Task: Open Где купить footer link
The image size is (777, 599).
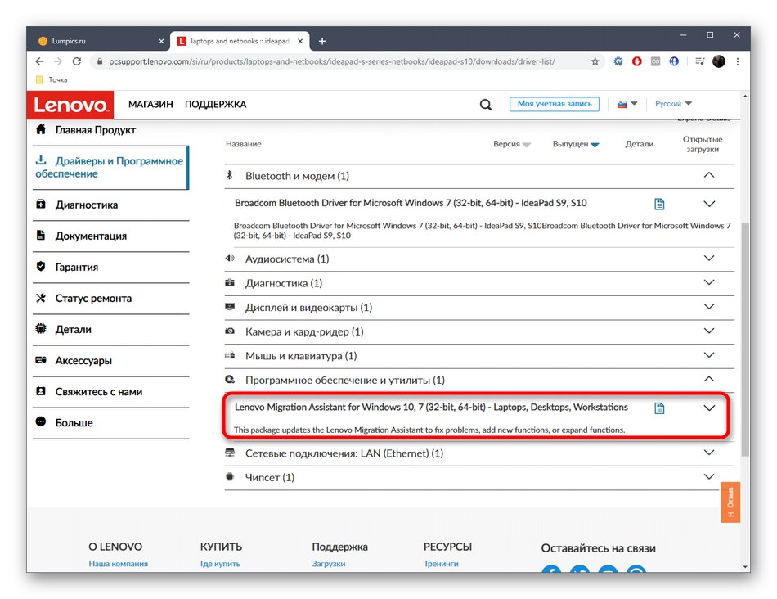Action: pyautogui.click(x=220, y=564)
